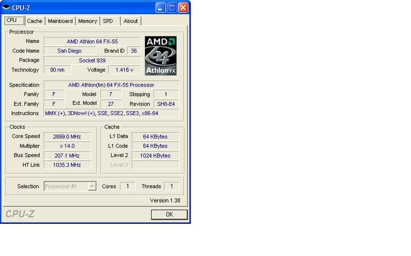
Task: Click the Threads value field
Action: point(172,186)
